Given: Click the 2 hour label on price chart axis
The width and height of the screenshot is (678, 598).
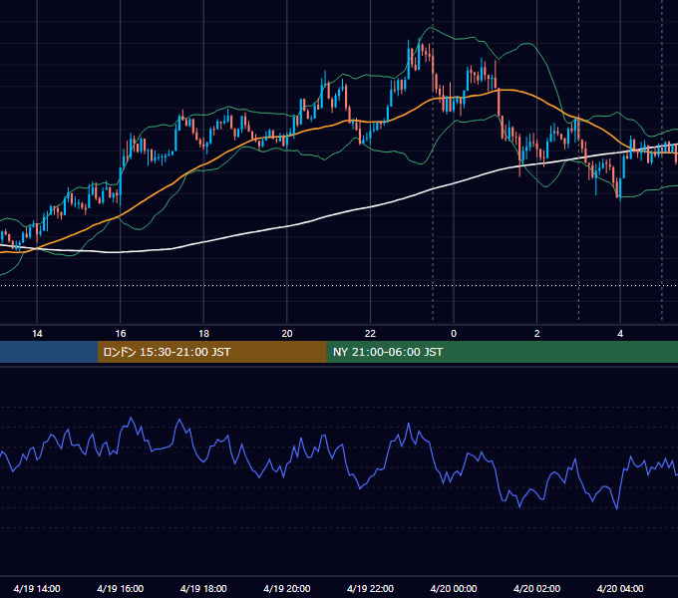Looking at the screenshot, I should click(537, 334).
